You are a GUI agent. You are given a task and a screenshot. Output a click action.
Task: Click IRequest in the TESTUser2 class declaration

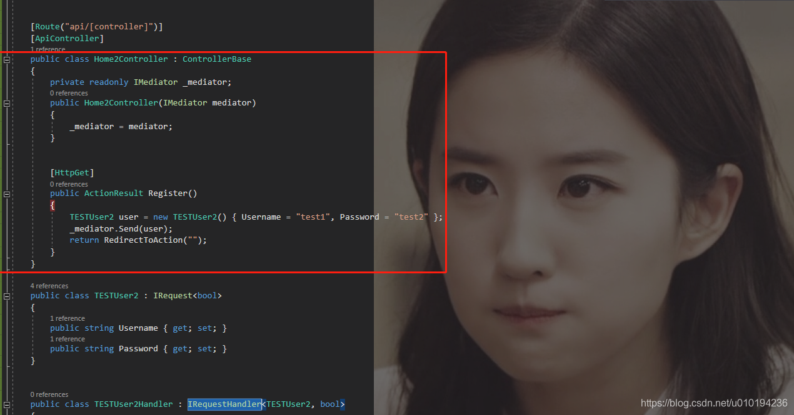(173, 296)
